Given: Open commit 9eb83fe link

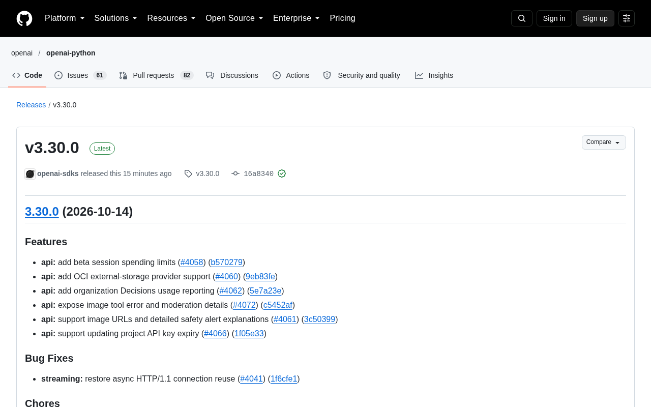Looking at the screenshot, I should pos(260,277).
